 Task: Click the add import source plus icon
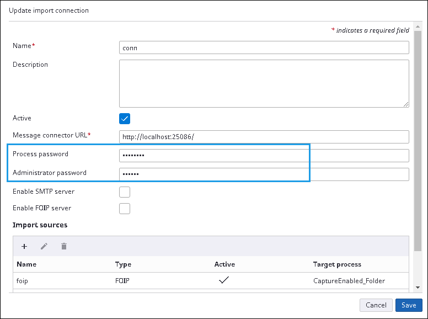[x=24, y=246]
